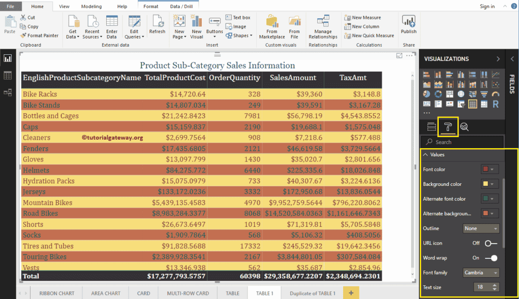Open the Font family dropdown showing Cambria

click(x=481, y=272)
